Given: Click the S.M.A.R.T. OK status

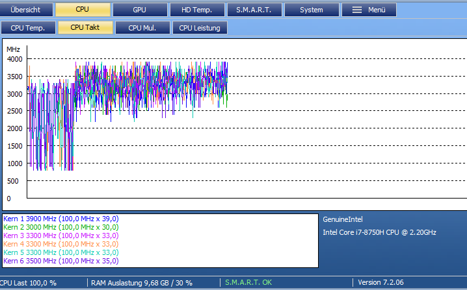Looking at the screenshot, I should (248, 282).
